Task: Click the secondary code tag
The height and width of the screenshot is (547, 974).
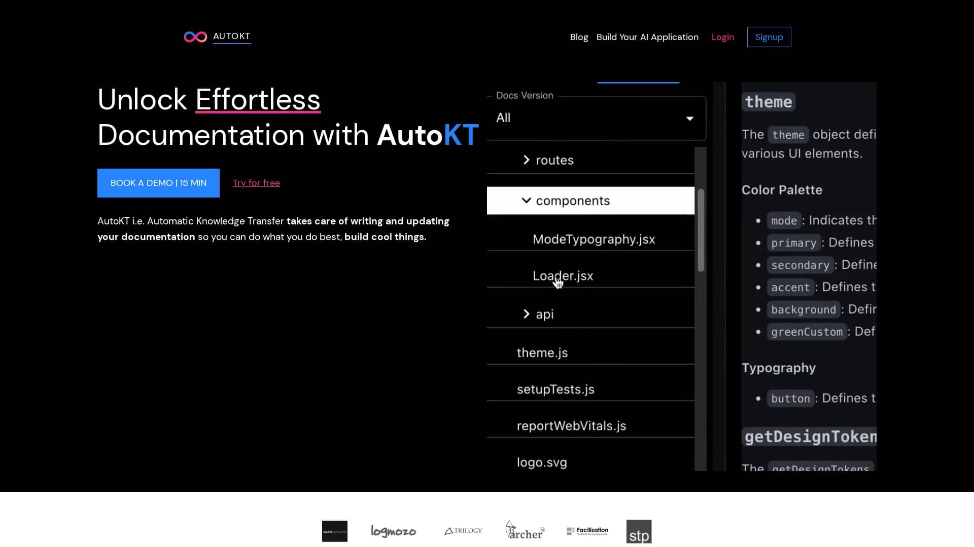Action: point(800,265)
